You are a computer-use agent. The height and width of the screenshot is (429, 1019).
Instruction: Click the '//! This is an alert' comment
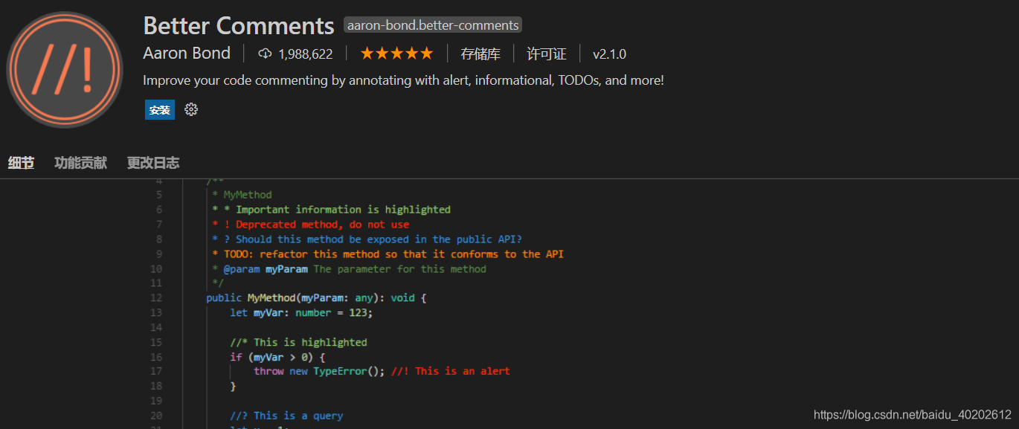[x=451, y=371]
